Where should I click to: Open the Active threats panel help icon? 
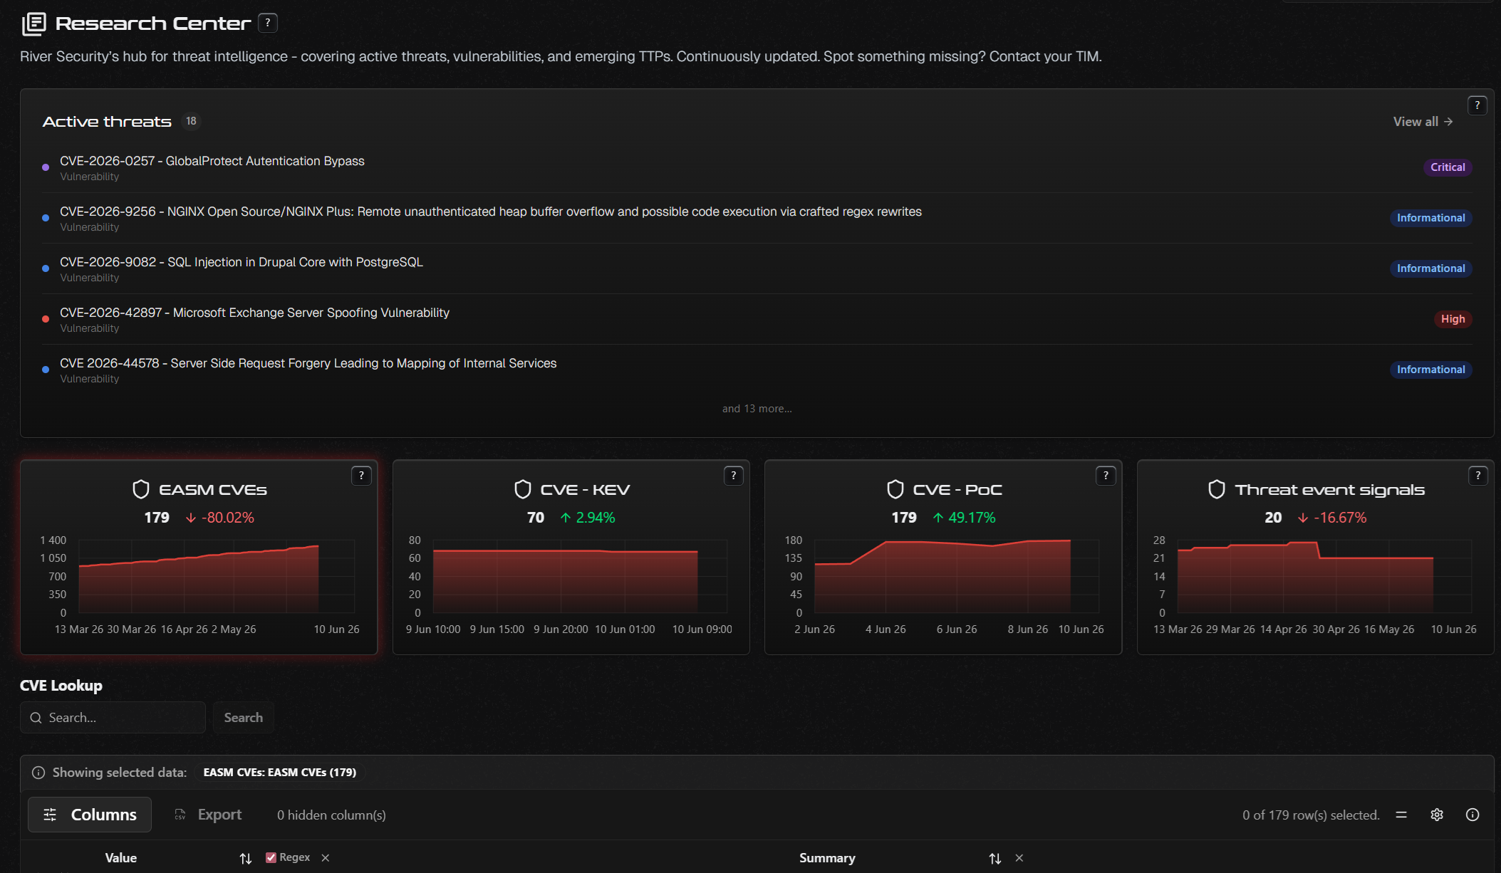(1477, 105)
